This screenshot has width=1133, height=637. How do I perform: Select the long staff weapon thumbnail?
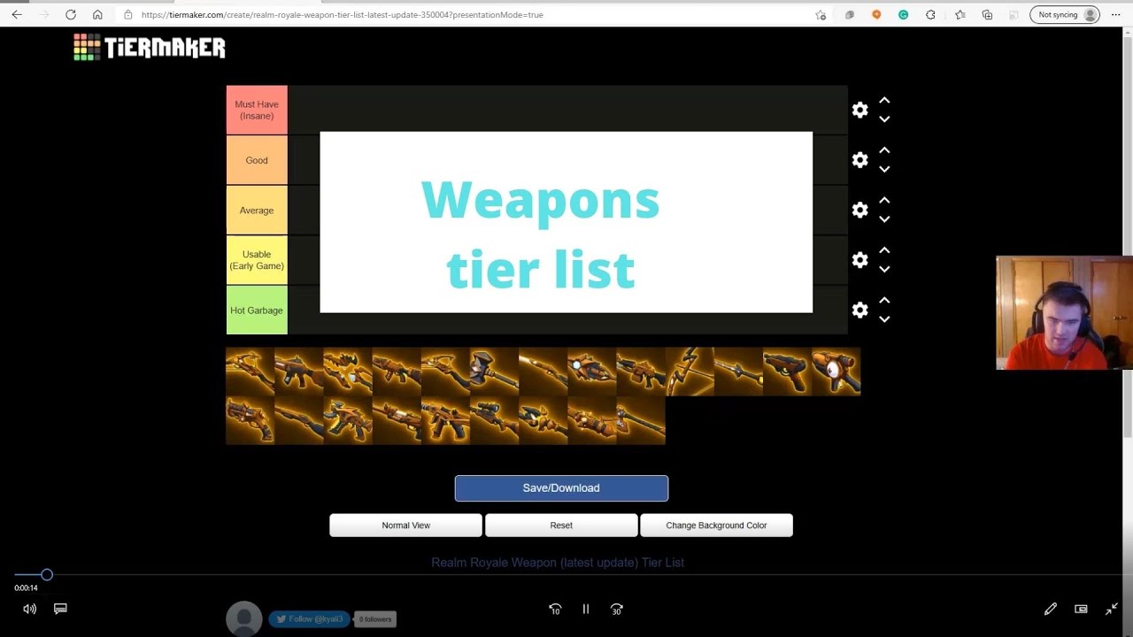coord(641,420)
